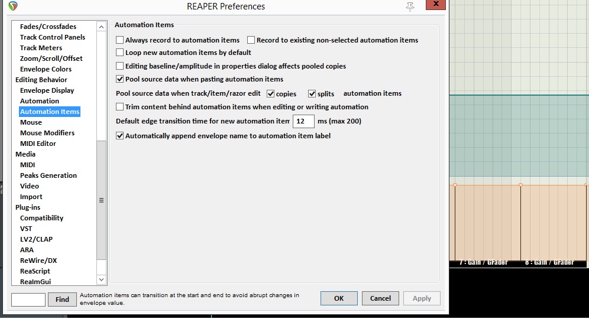The image size is (589, 319).
Task: Open LV2/CLAP settings page
Action: (37, 239)
